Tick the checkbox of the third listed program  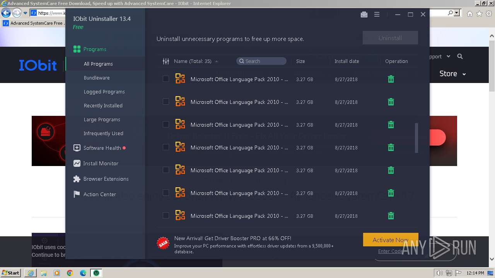[166, 124]
